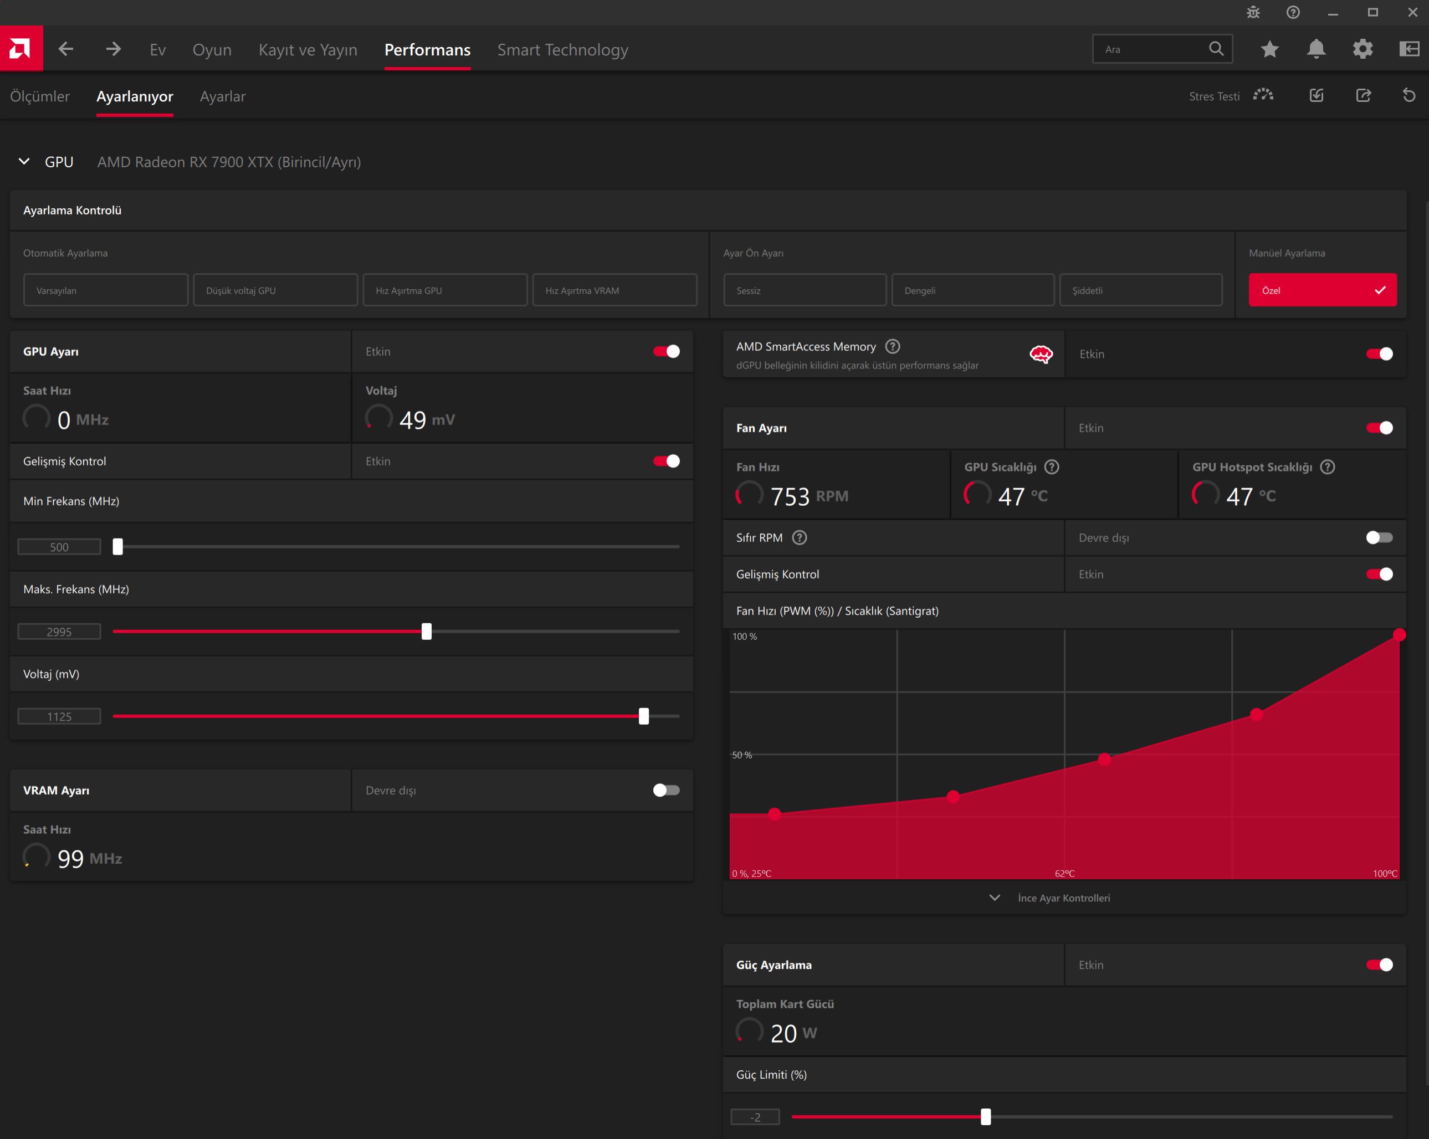Go forward with the right arrow

pyautogui.click(x=114, y=49)
